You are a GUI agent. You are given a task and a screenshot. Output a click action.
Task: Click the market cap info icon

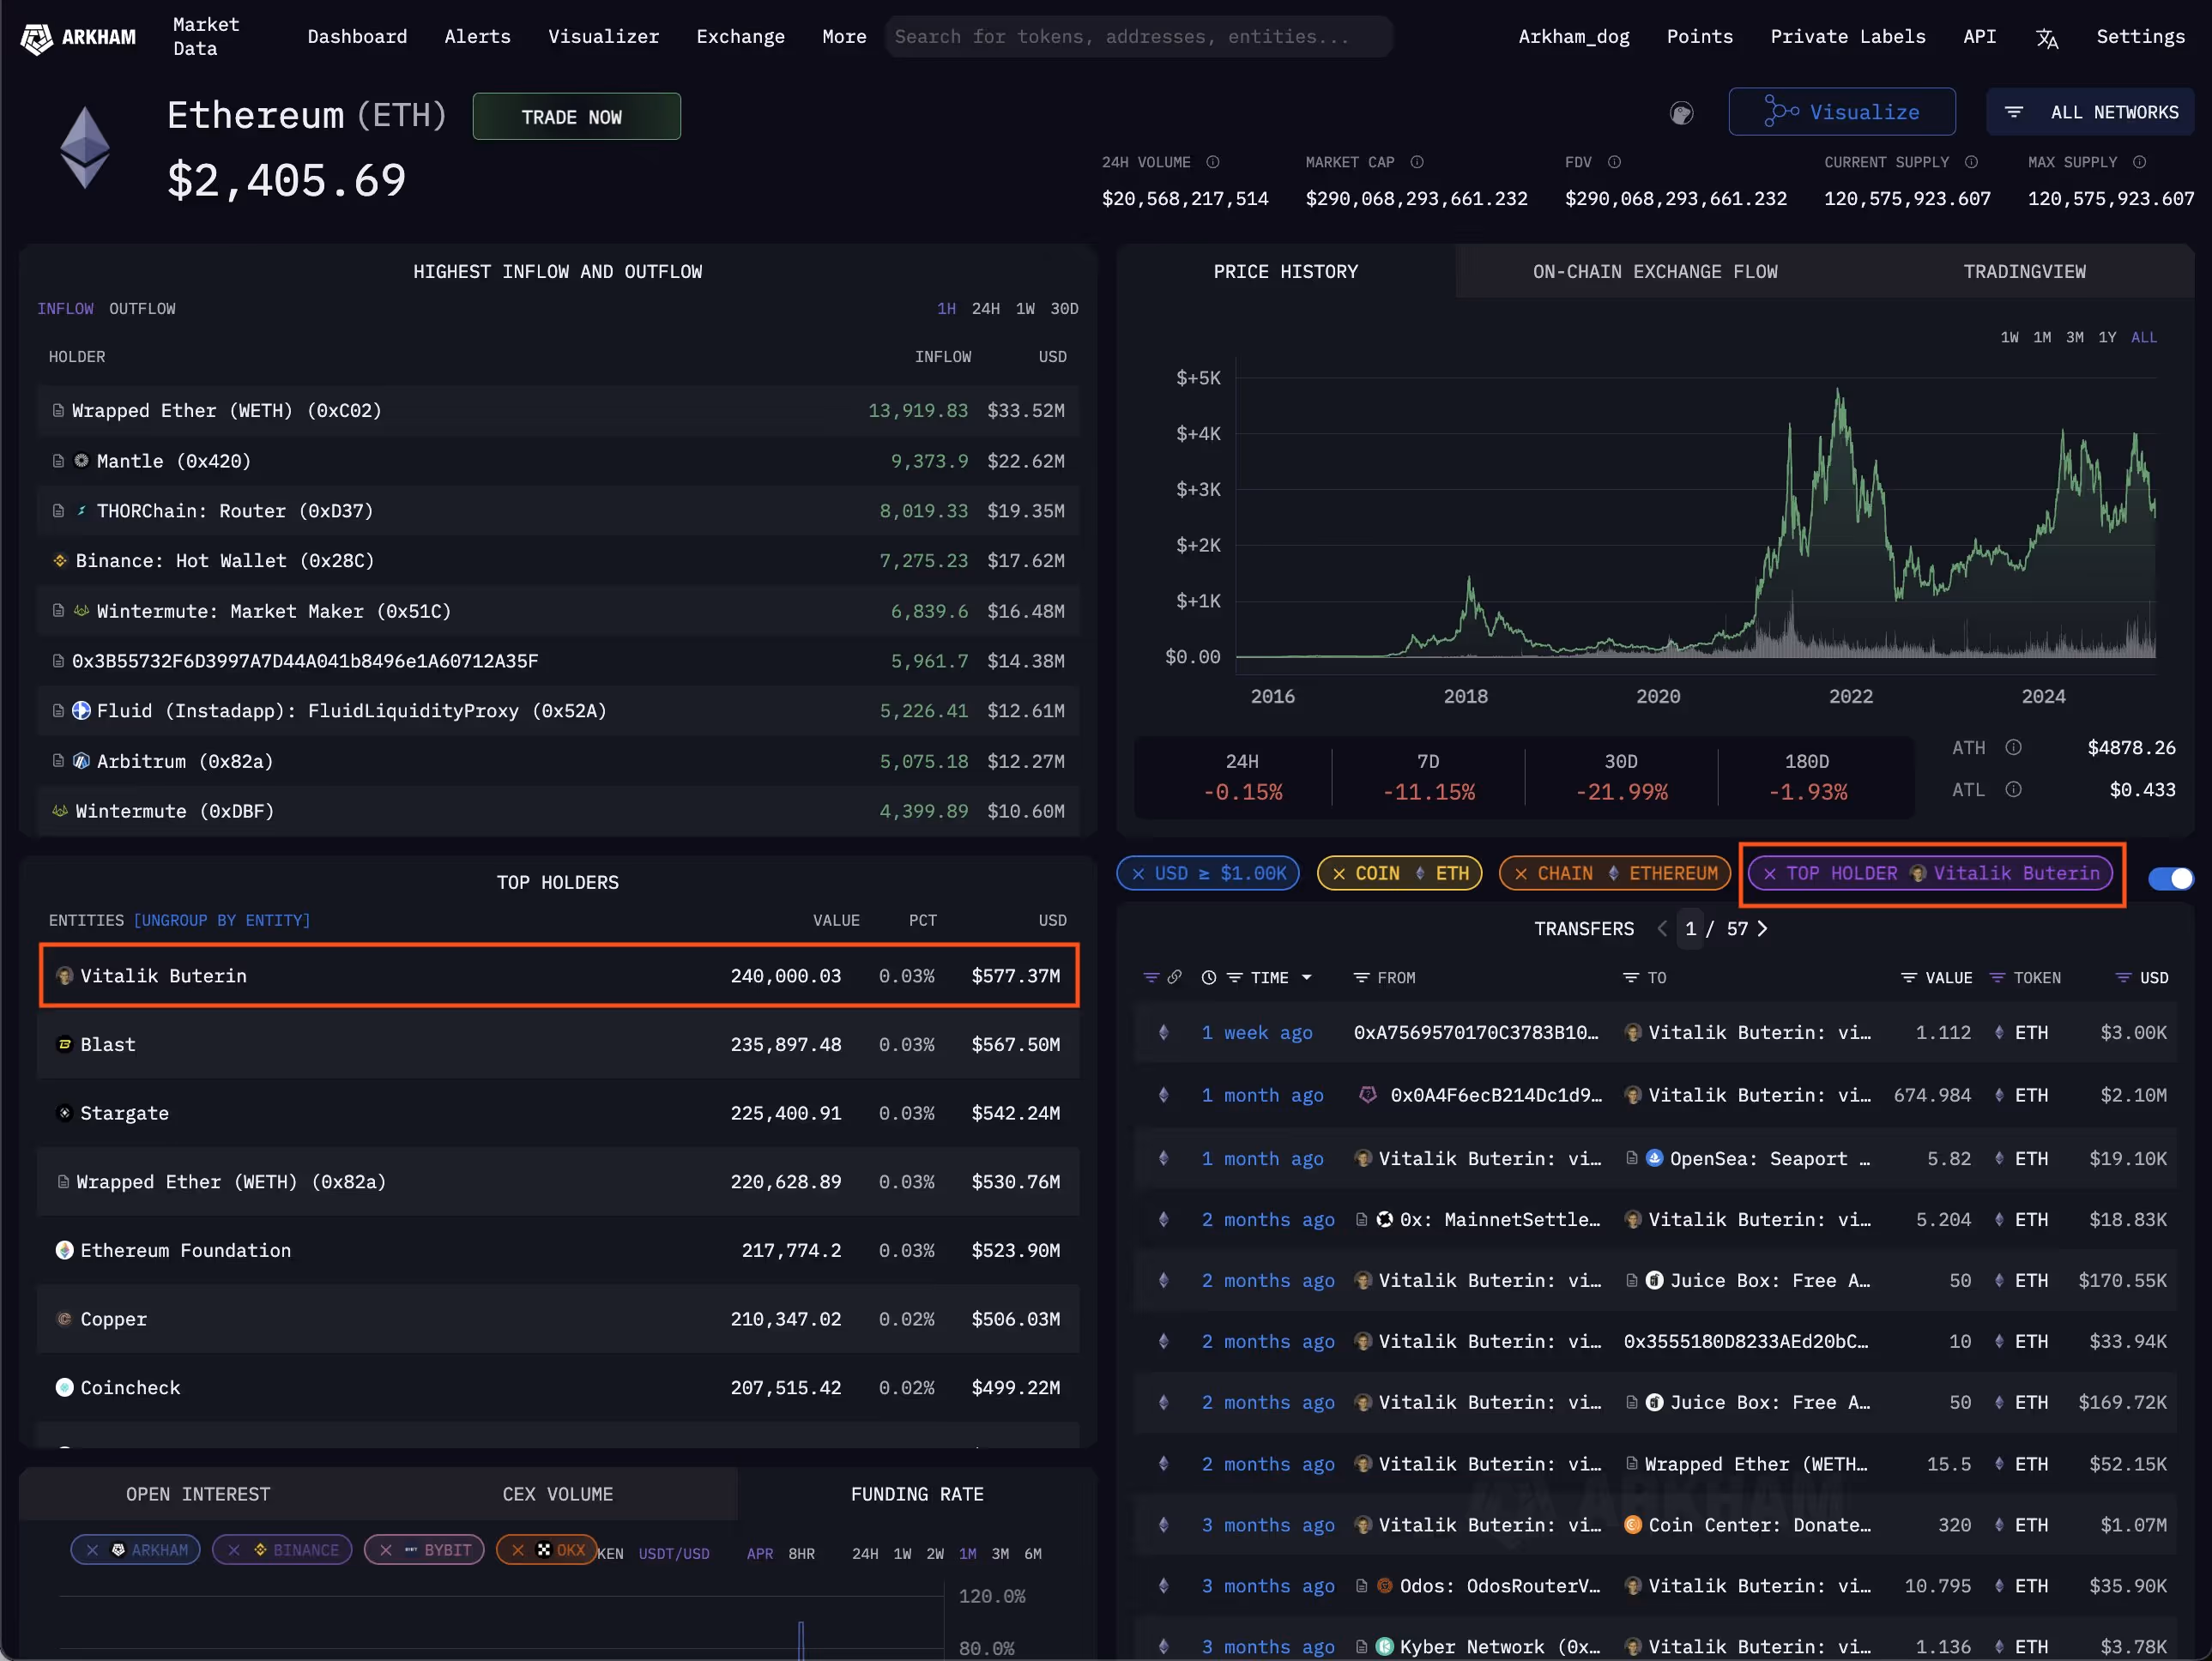tap(1417, 162)
